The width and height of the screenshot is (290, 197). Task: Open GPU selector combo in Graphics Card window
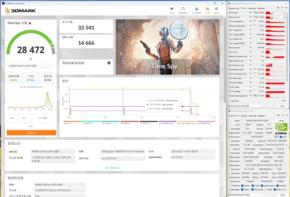pos(245,194)
